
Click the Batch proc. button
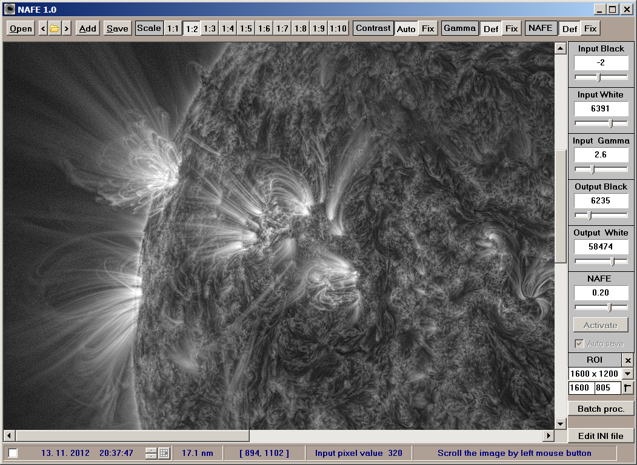[601, 409]
